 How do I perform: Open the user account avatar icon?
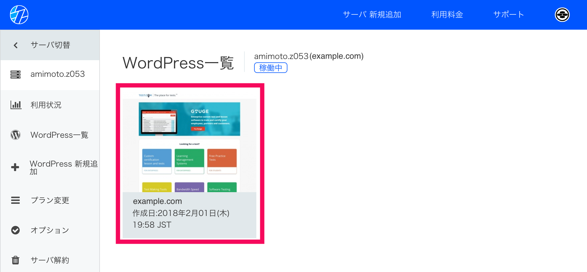point(562,15)
